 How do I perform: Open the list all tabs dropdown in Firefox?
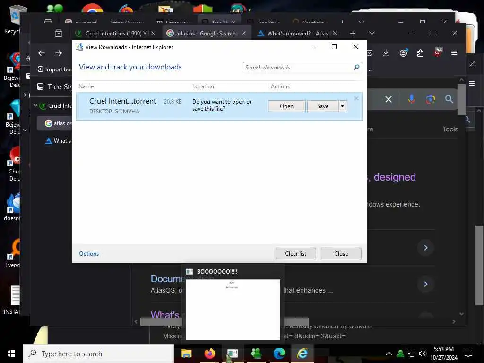(372, 33)
